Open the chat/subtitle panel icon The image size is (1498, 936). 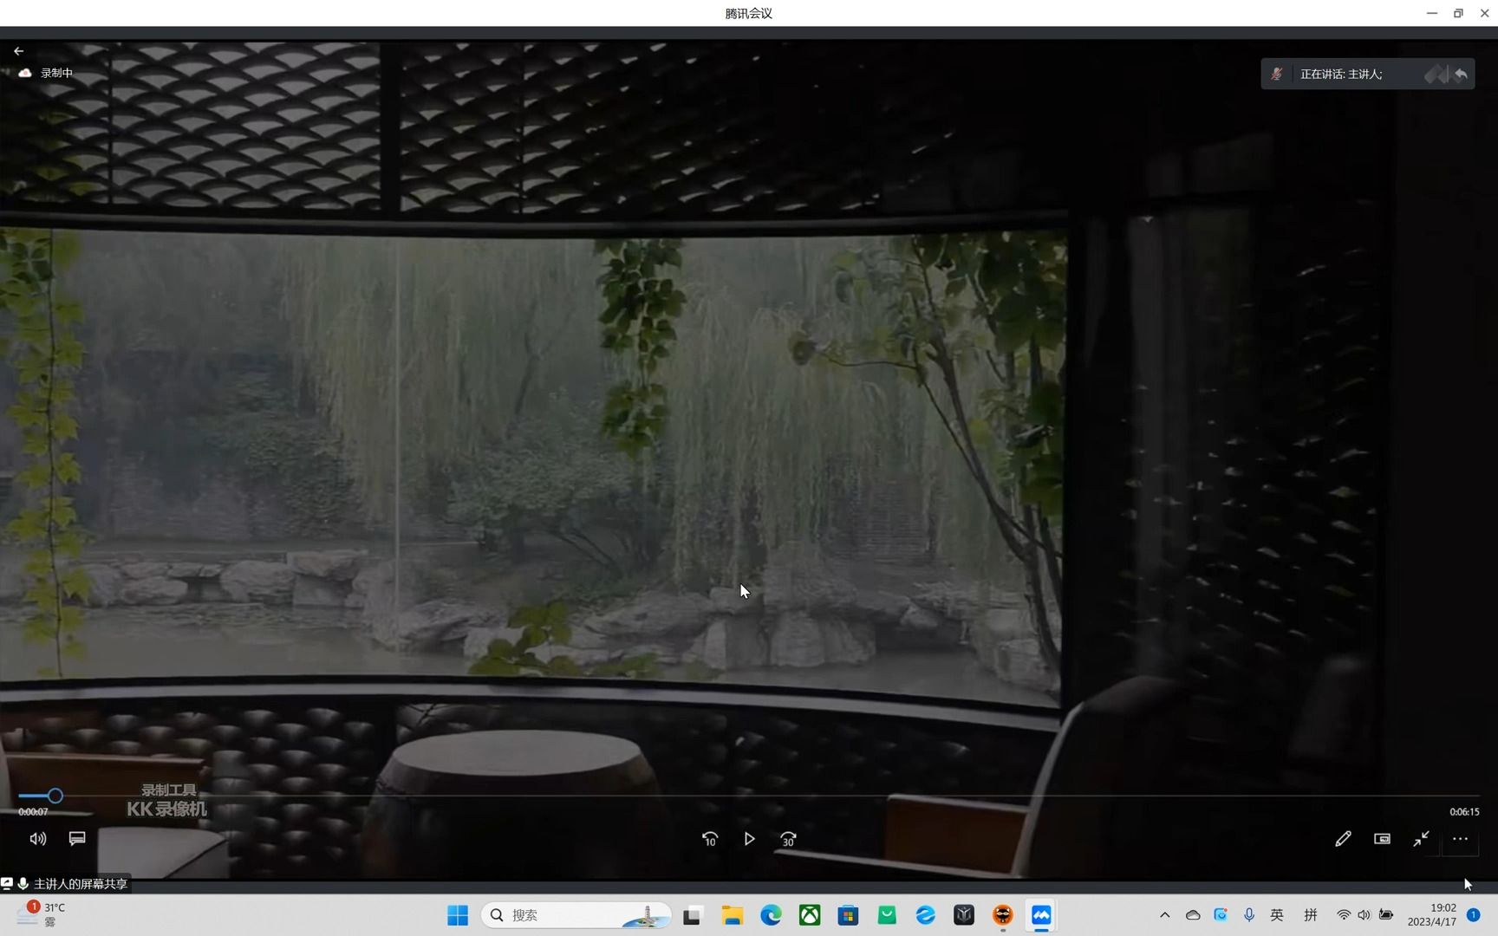pyautogui.click(x=77, y=839)
